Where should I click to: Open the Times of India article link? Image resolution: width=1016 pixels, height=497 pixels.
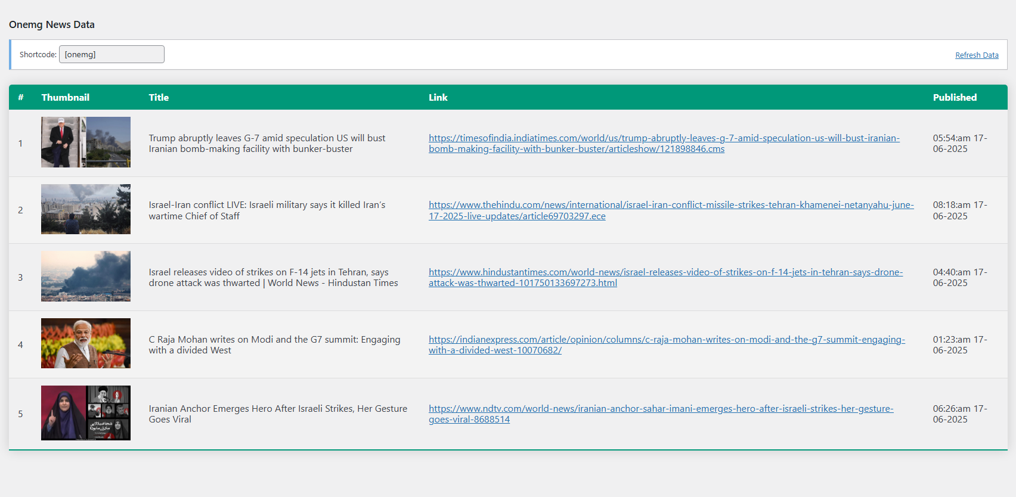click(664, 138)
